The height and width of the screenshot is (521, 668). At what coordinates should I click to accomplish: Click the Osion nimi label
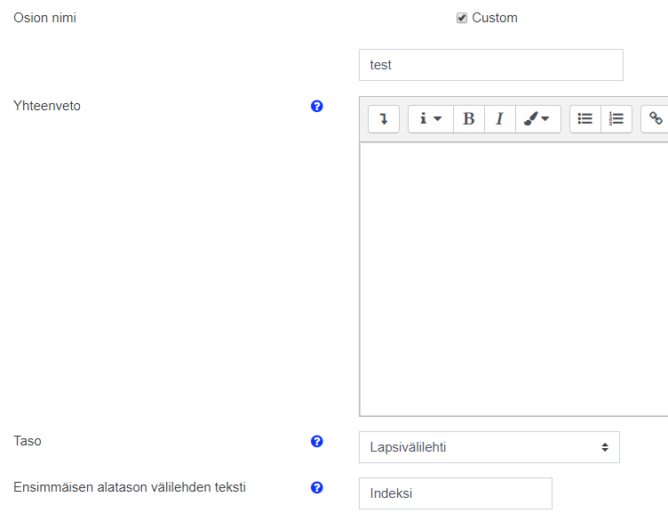click(x=44, y=18)
